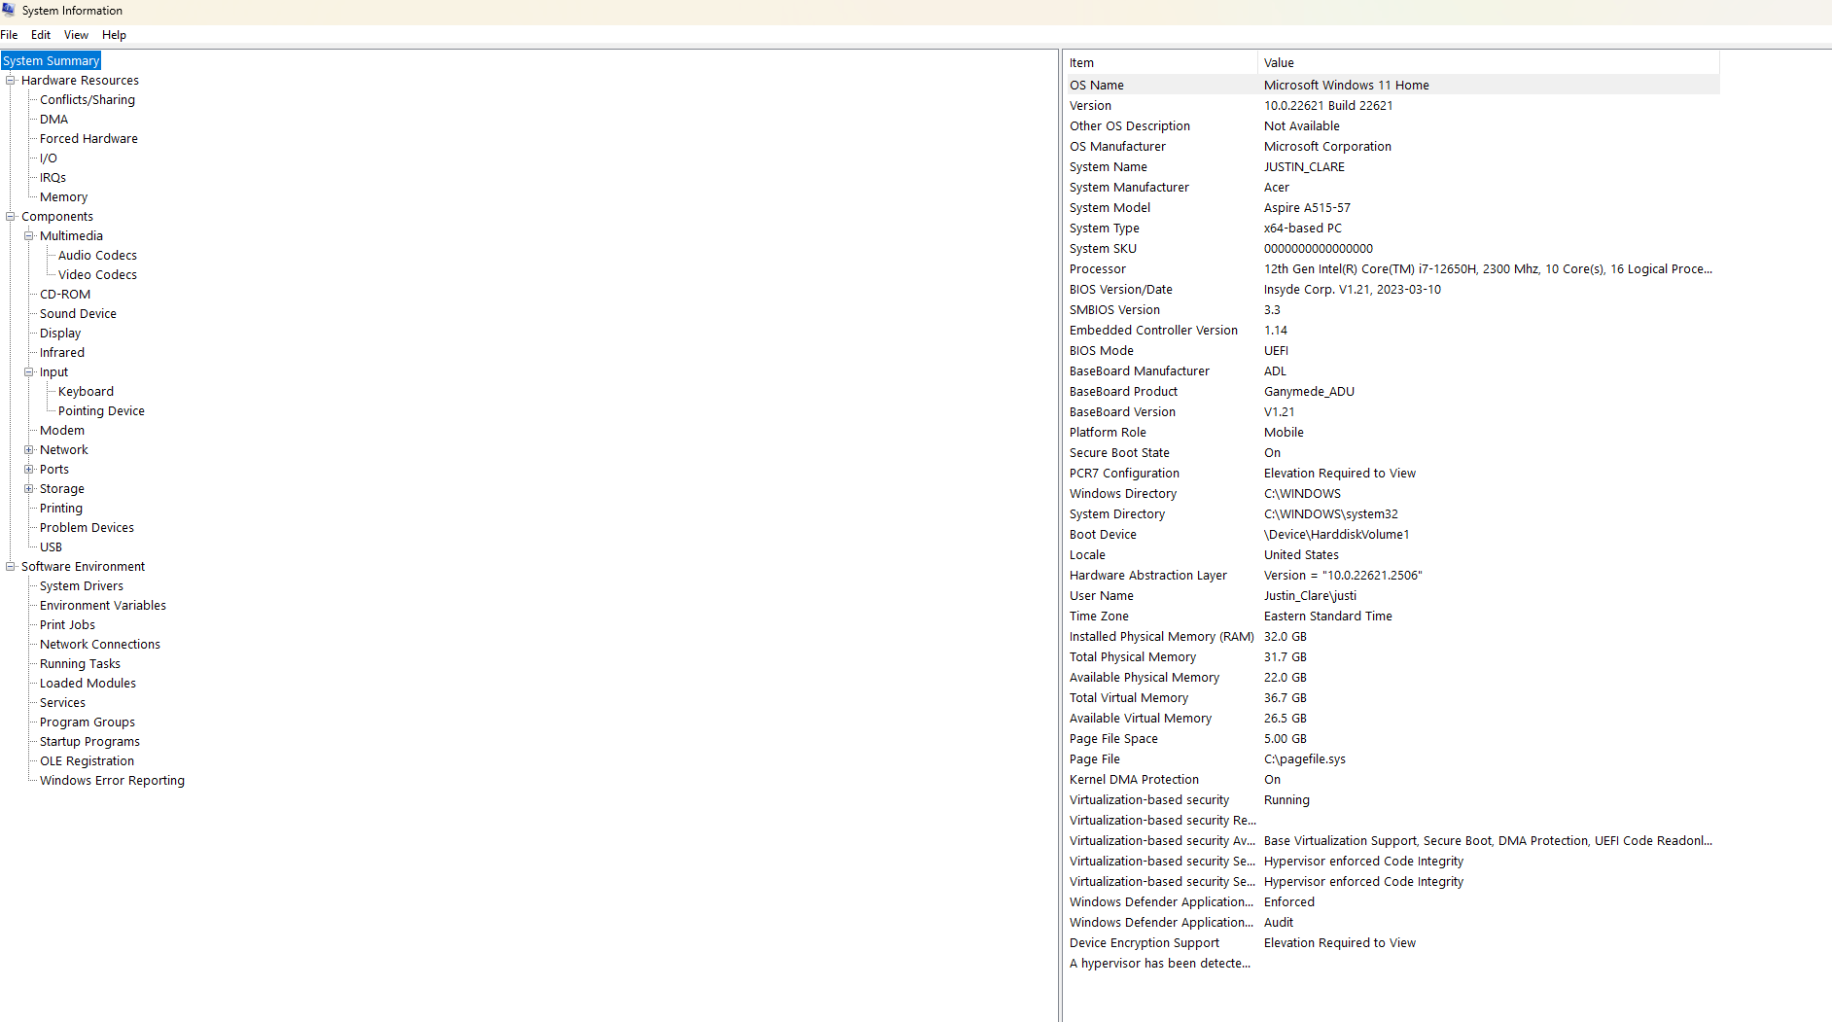Collapse the Input tree node

29,372
